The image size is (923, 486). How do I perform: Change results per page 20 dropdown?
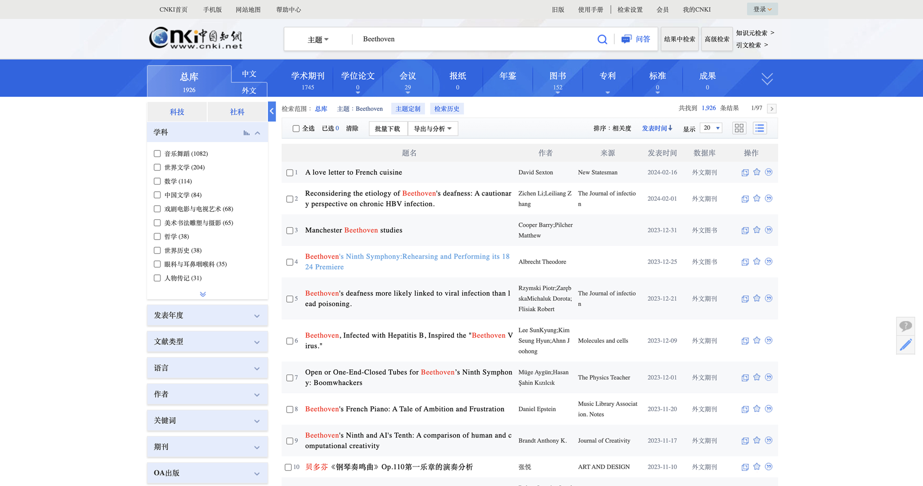pos(711,128)
